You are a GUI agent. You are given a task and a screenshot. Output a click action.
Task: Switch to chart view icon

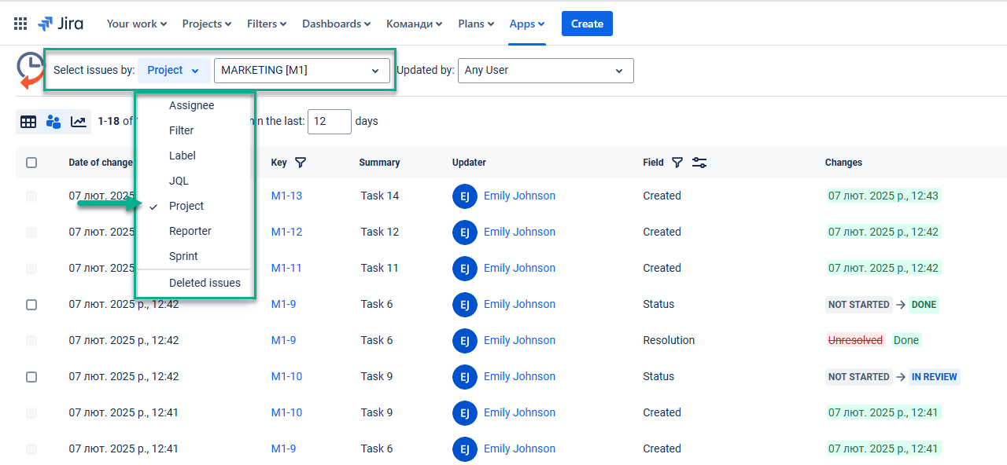pos(79,122)
